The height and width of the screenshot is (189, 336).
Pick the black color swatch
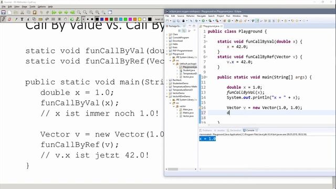97,19
